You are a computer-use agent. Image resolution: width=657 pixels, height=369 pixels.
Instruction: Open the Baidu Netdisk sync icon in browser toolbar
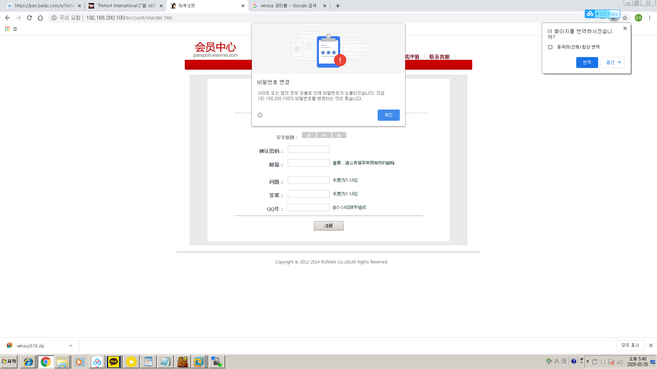(x=590, y=14)
